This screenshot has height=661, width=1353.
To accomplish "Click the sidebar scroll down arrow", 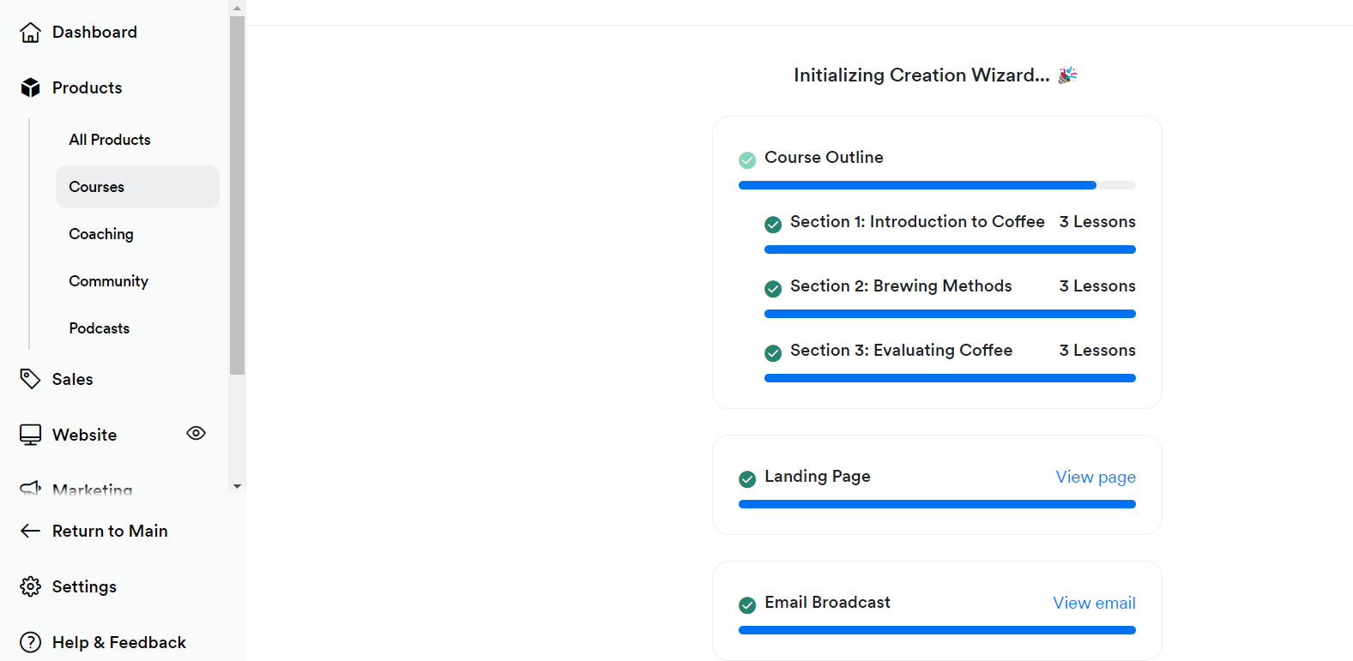I will (x=237, y=486).
